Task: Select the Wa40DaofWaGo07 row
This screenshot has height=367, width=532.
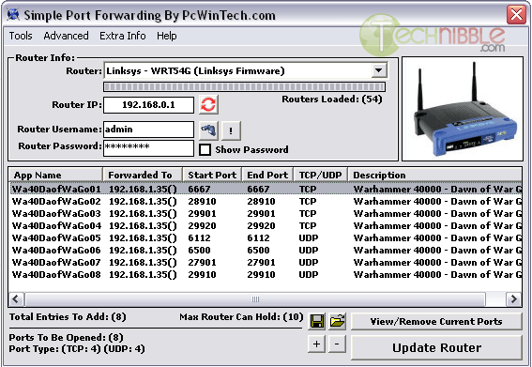Action: click(266, 263)
